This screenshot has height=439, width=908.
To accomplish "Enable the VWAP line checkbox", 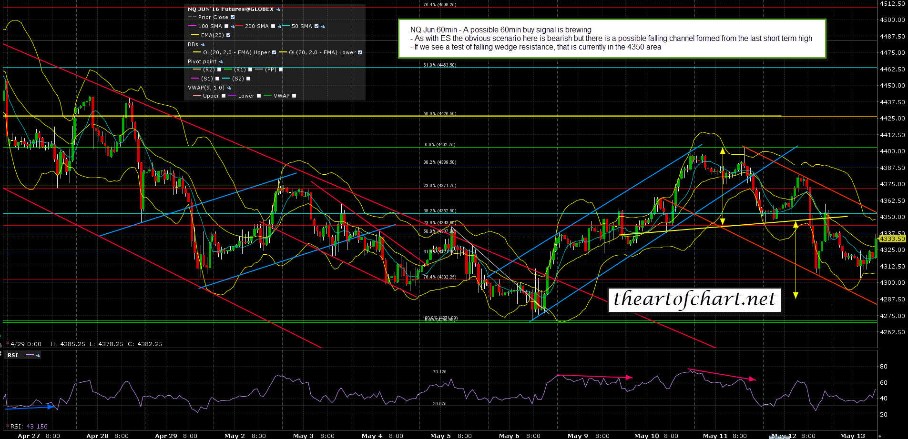I will [x=294, y=96].
